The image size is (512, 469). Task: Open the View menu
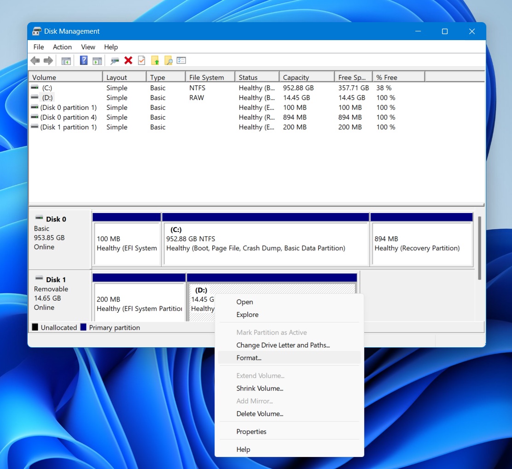click(88, 47)
